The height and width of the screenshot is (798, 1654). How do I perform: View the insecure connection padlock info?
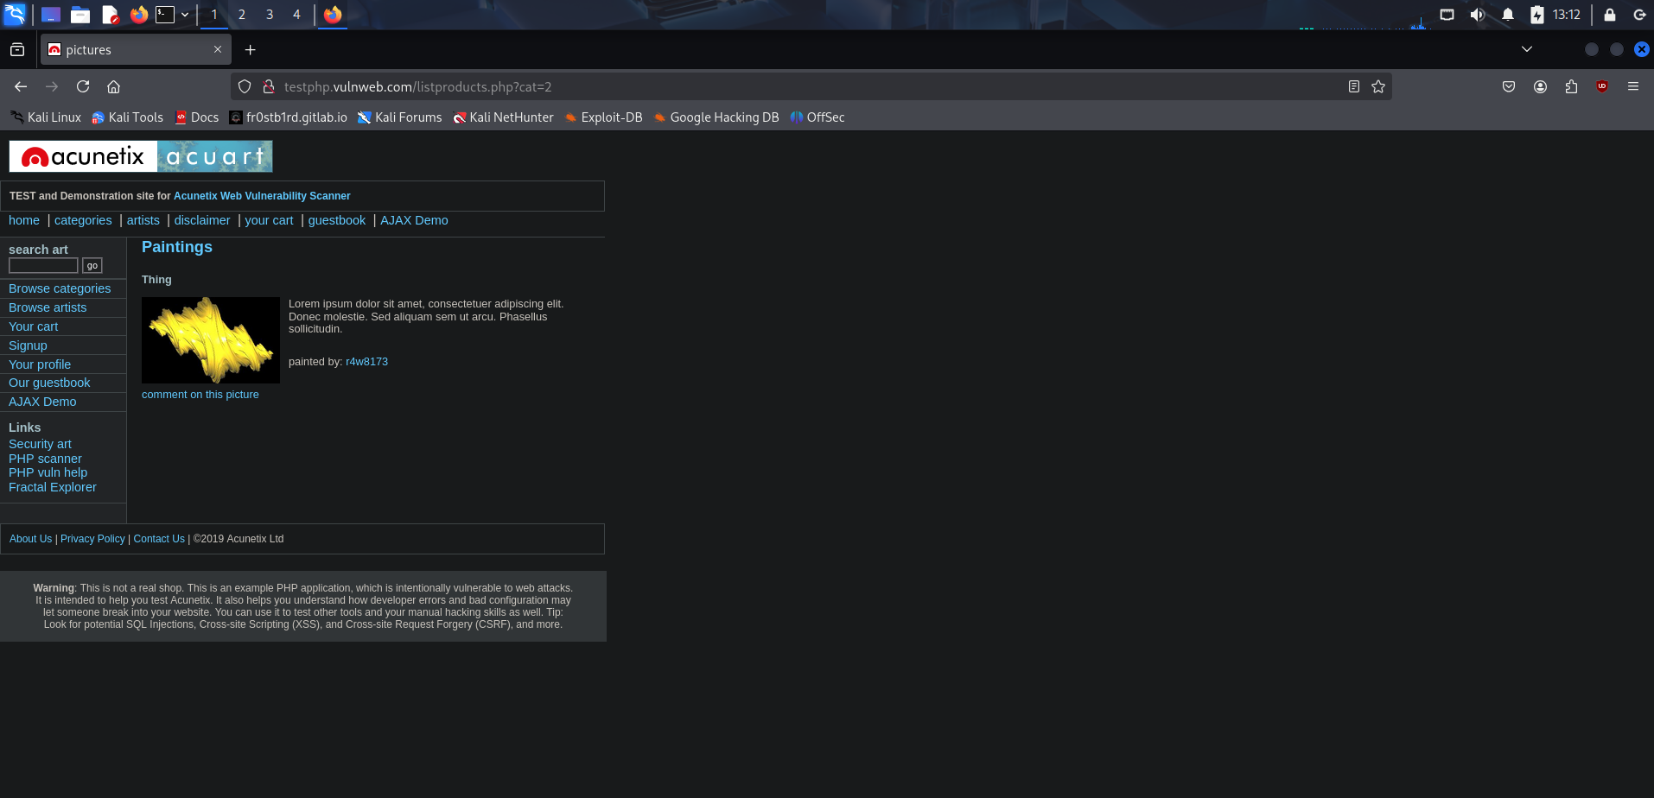click(269, 86)
